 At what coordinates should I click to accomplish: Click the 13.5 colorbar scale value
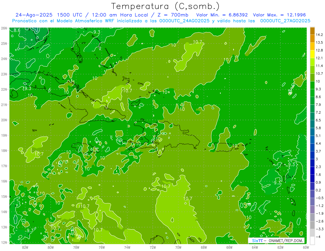319,43
